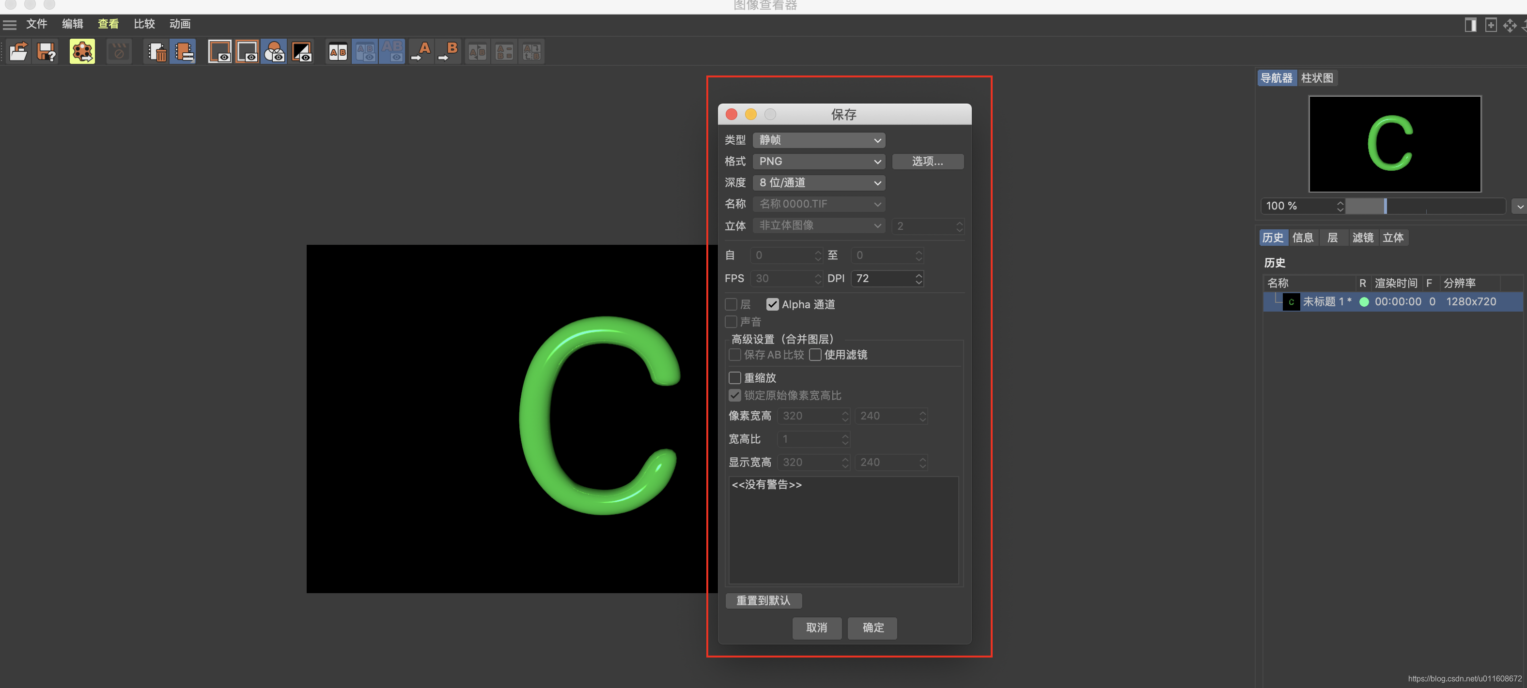Click the RGB color circles view icon

[275, 52]
